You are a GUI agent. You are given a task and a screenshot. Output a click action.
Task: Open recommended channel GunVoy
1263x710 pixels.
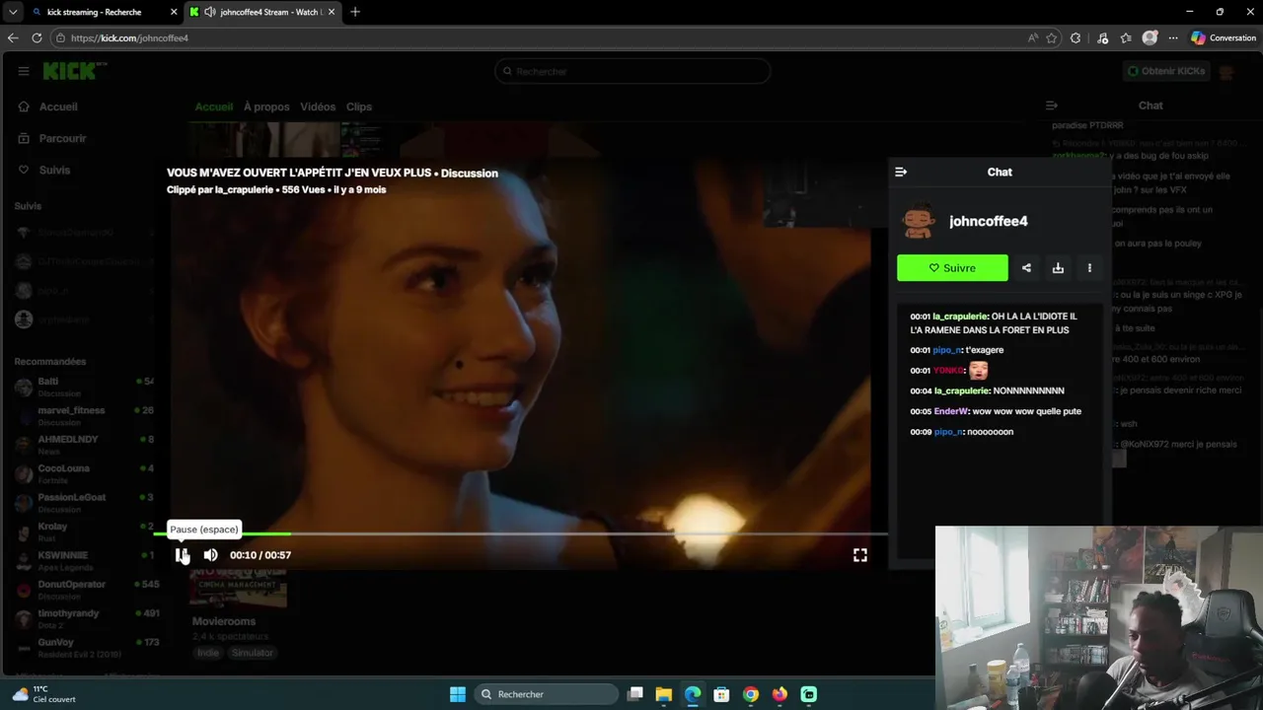(x=85, y=647)
